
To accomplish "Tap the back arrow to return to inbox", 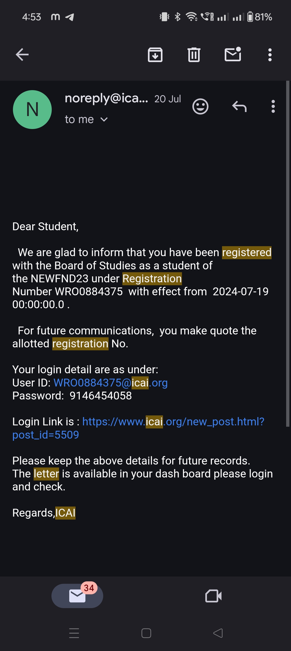I will point(22,55).
